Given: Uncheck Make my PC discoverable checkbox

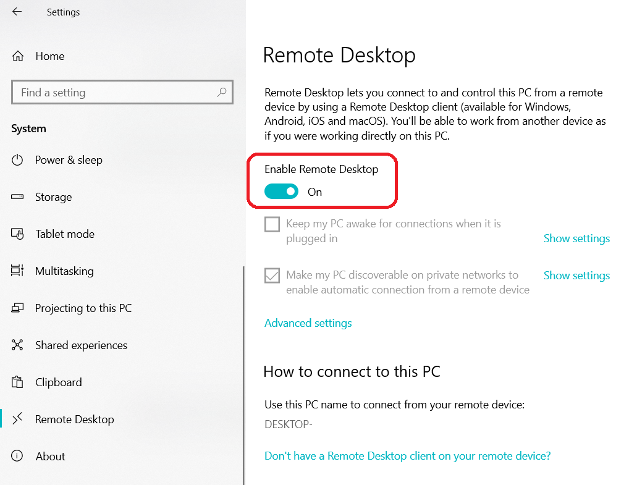Looking at the screenshot, I should (x=272, y=276).
